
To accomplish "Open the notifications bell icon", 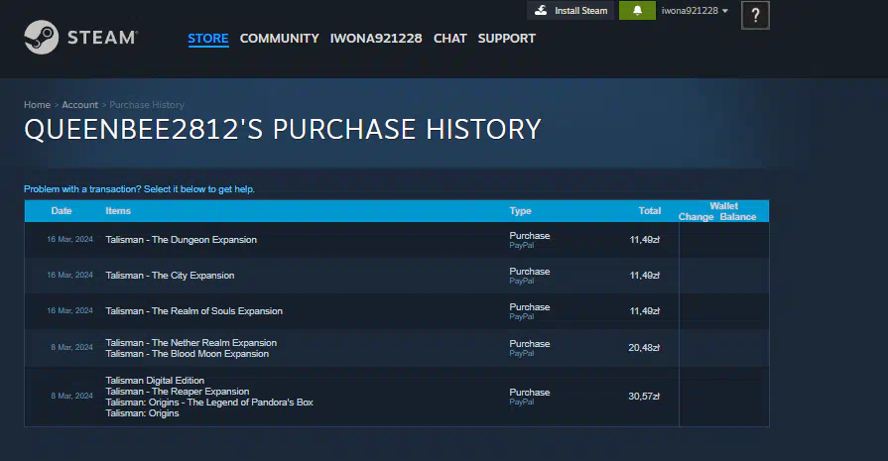I will coord(637,11).
